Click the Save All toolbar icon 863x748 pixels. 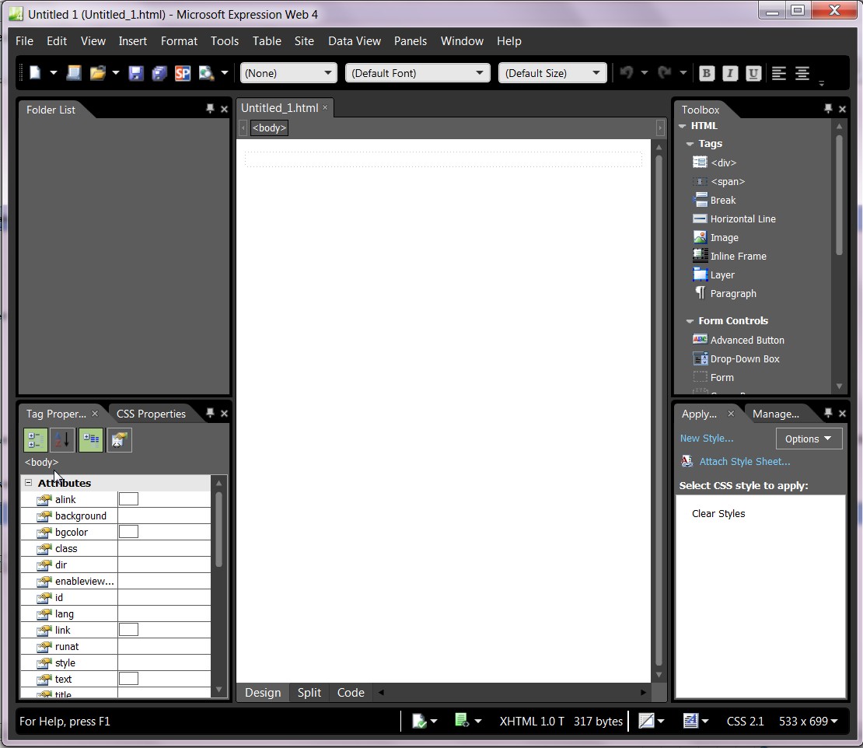tap(159, 72)
